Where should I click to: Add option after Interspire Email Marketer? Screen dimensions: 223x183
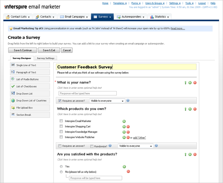point(124,121)
